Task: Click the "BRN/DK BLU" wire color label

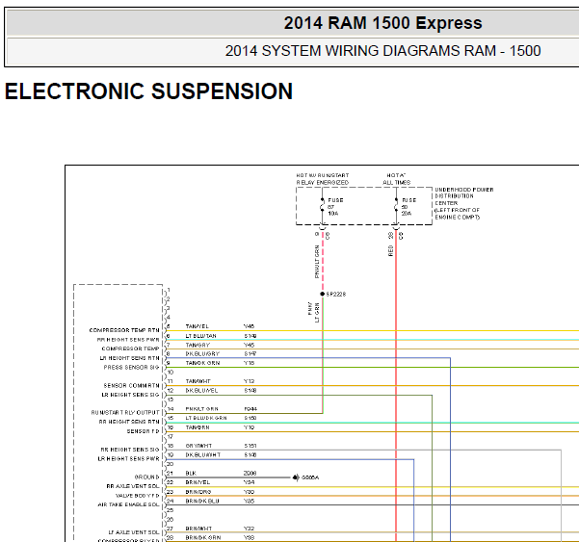Action: pos(202,501)
